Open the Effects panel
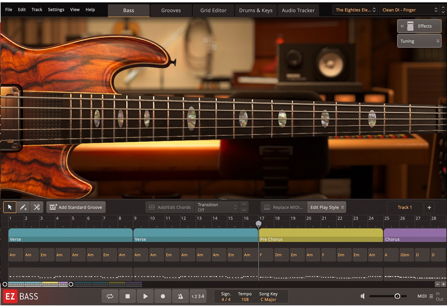Screen dimensions: 447x306 coord(419,26)
